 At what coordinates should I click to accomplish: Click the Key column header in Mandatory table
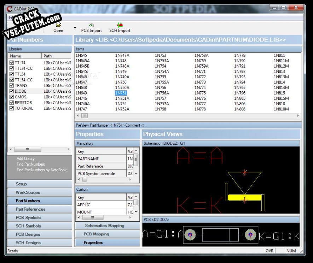101,151
